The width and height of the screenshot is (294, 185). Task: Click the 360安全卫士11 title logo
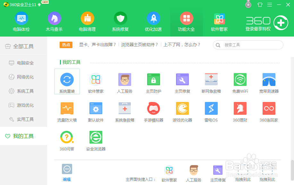(20, 5)
